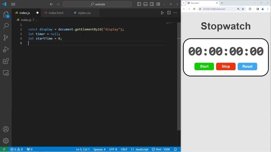
Task: Open the Remote Explorer view
Action: [6, 73]
